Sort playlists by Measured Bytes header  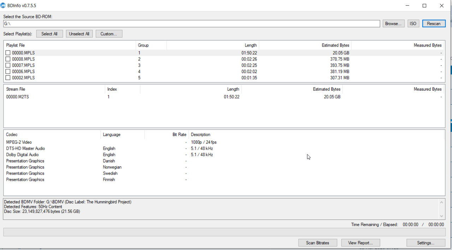point(398,45)
